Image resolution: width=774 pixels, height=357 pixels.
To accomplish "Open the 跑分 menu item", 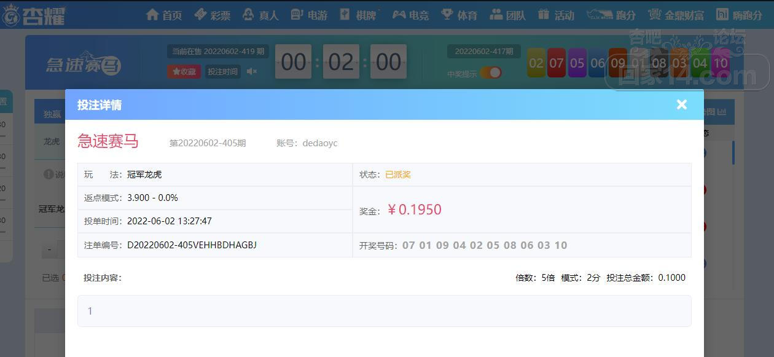I will point(611,15).
